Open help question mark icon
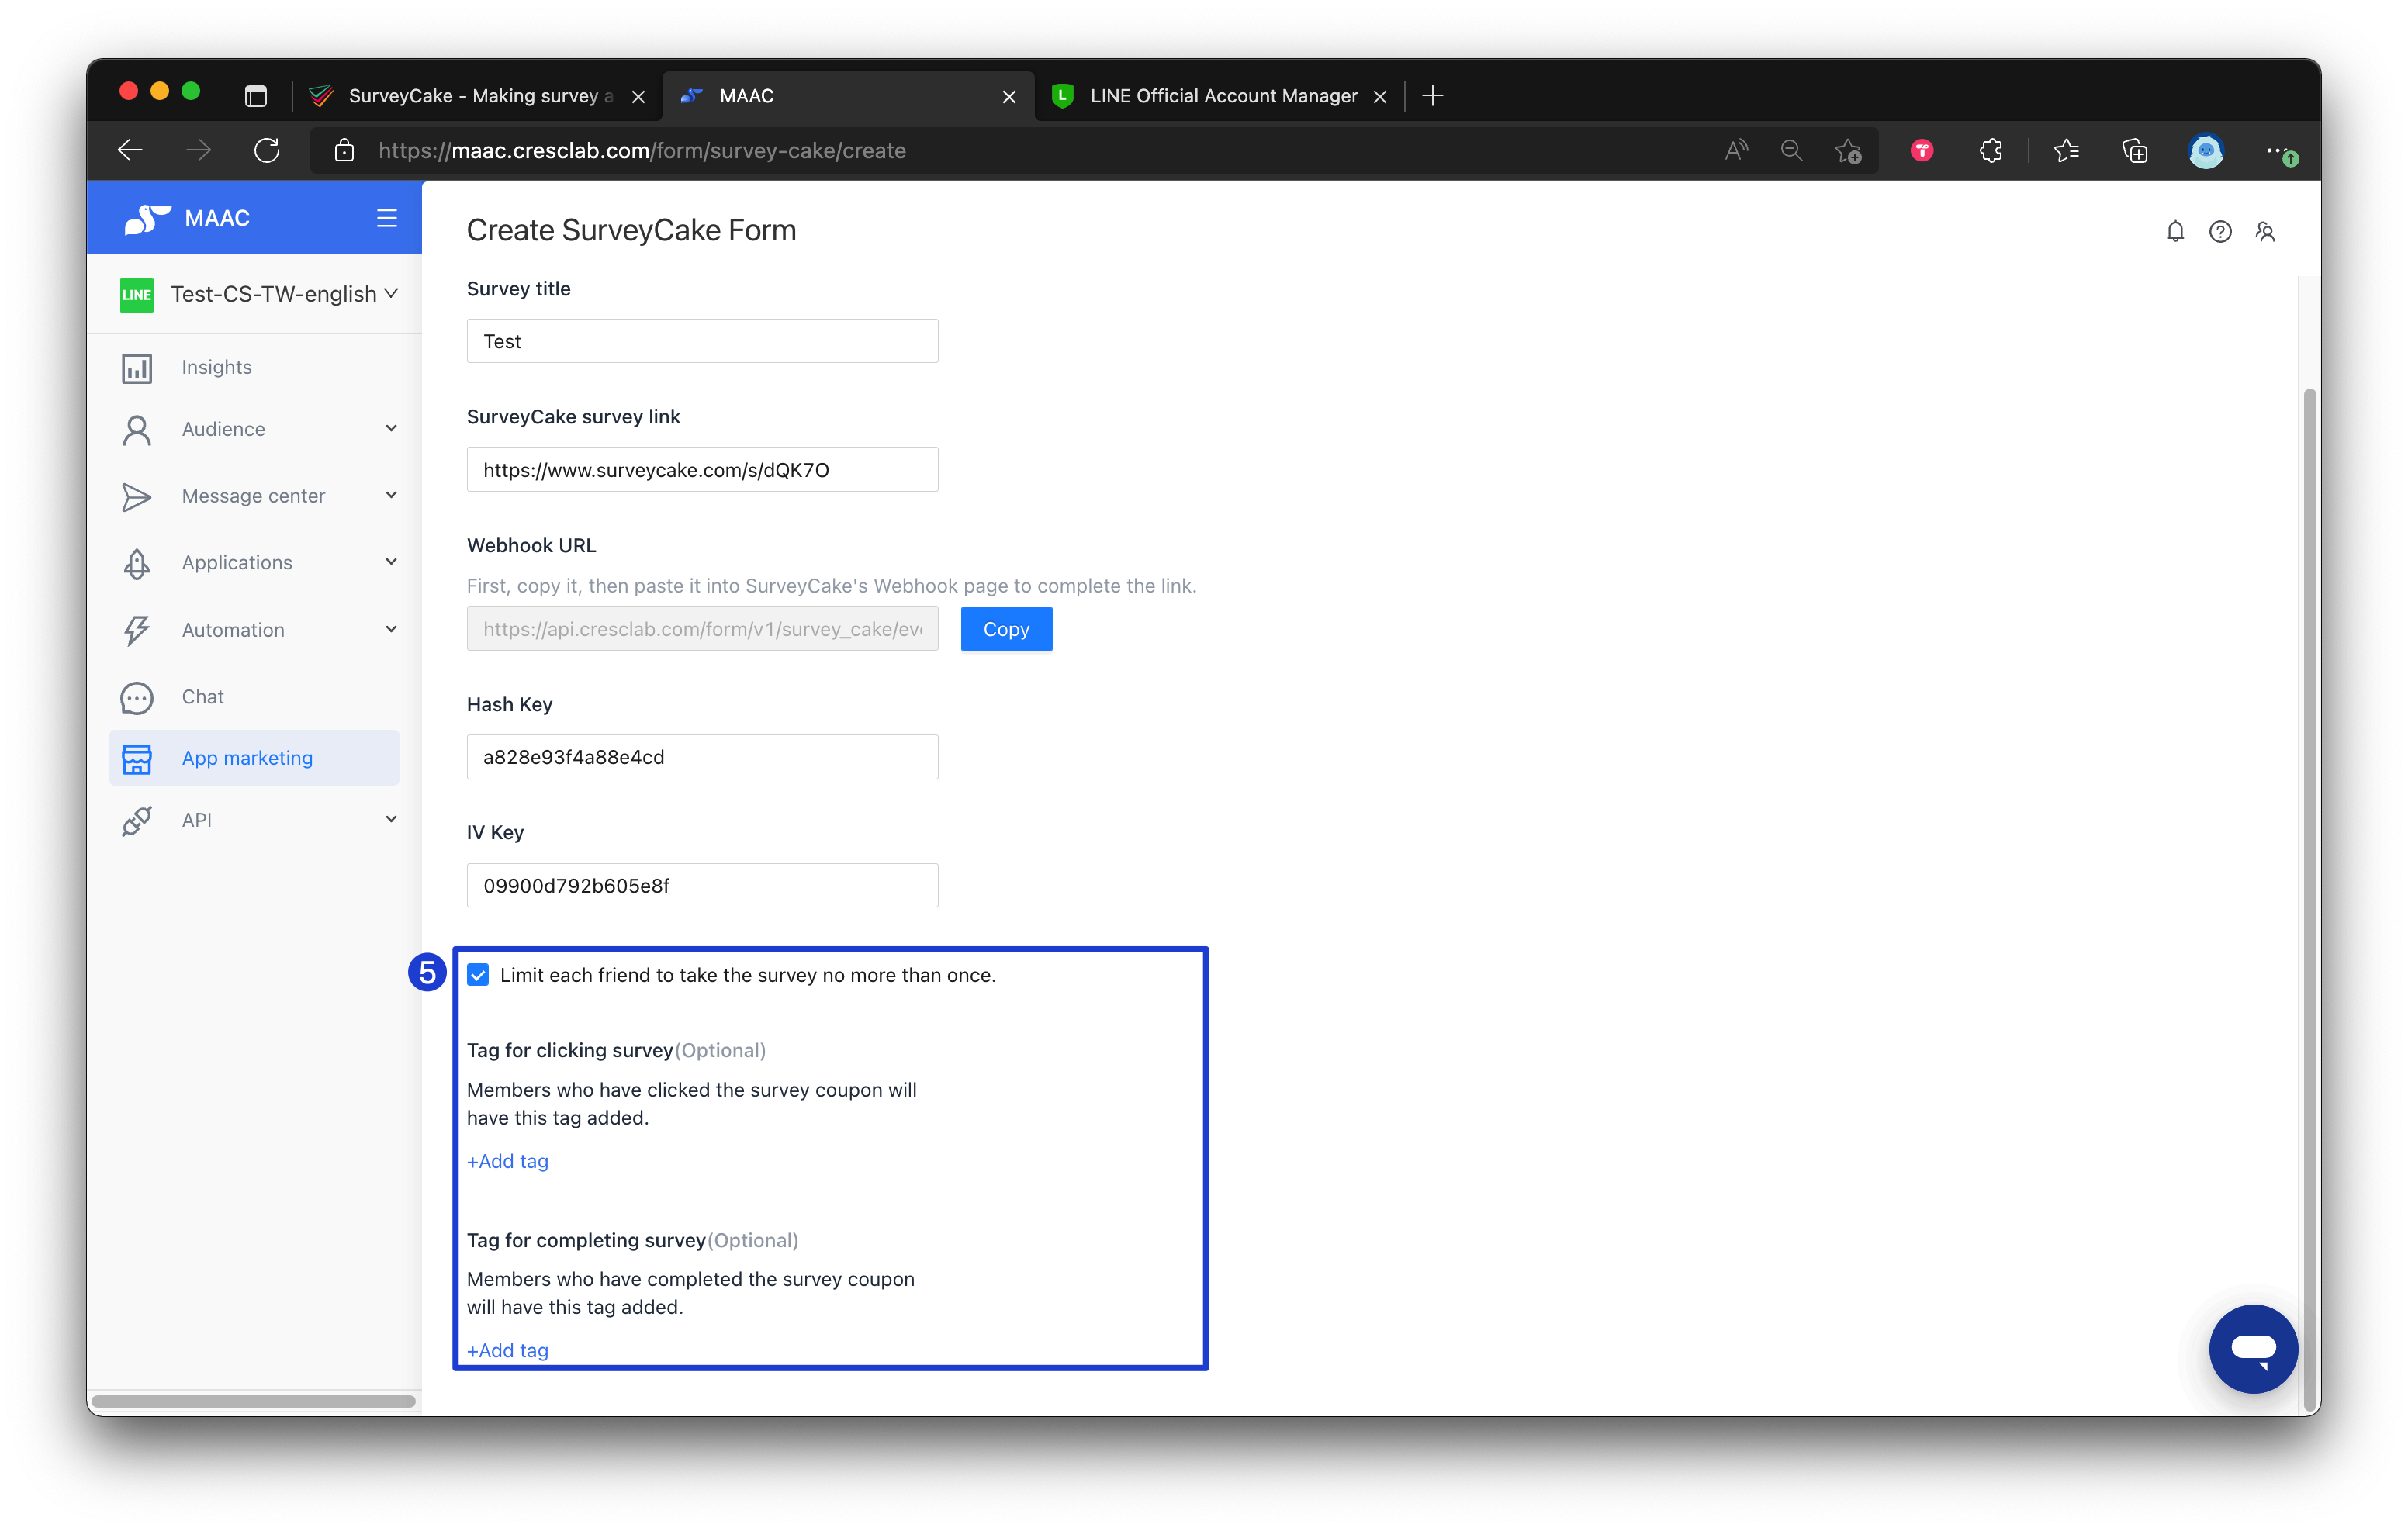 pyautogui.click(x=2220, y=232)
